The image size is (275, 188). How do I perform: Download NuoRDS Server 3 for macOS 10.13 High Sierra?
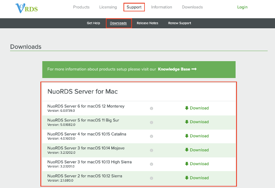tap(197, 164)
